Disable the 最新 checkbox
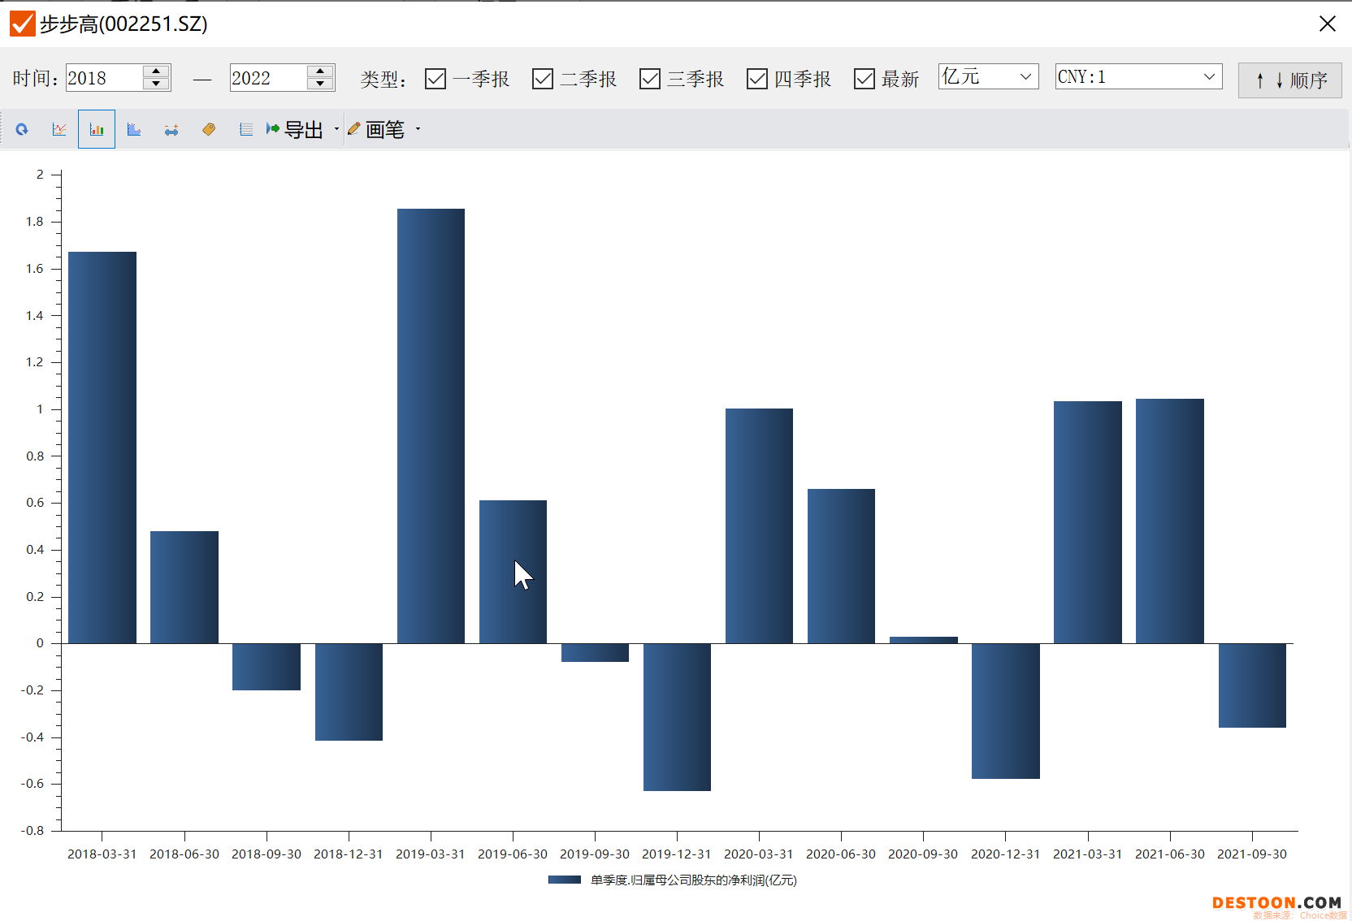 tap(864, 79)
